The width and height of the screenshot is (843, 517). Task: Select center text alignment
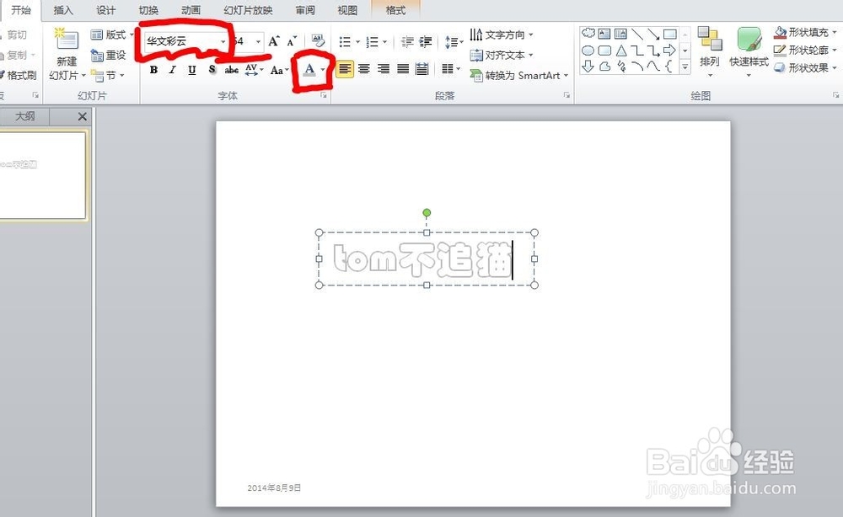[364, 69]
